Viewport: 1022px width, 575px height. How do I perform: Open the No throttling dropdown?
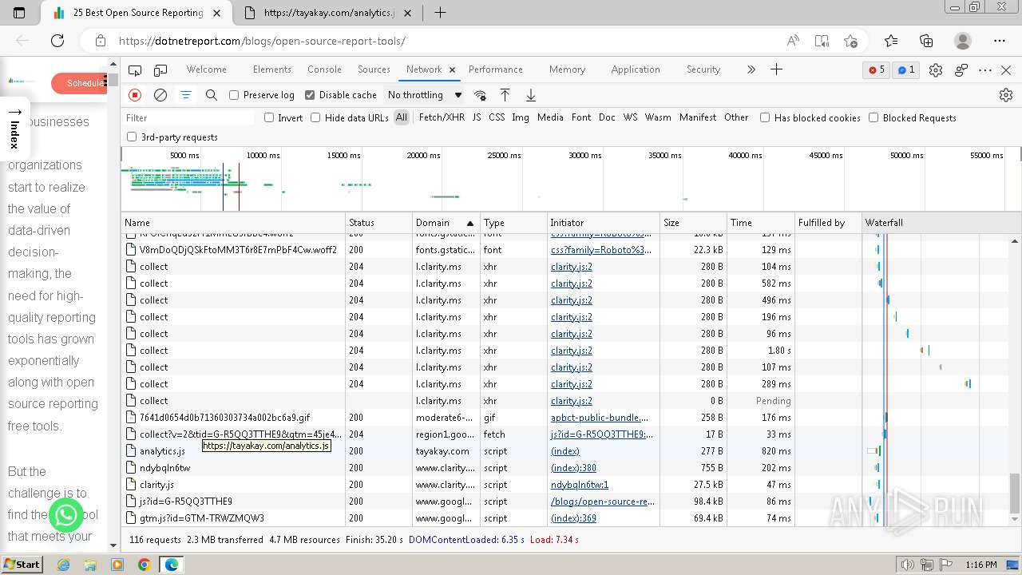pos(425,95)
